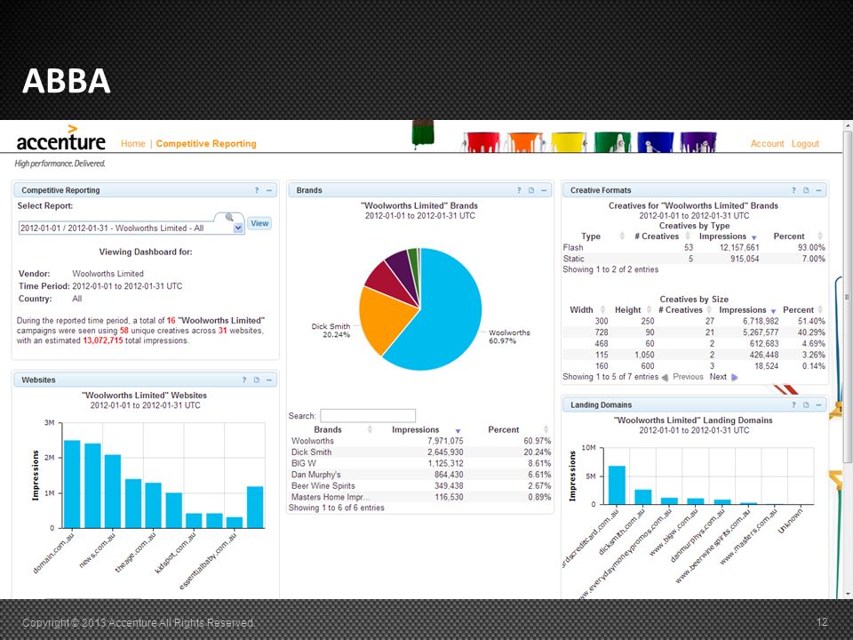
Task: Click the magnifier icon above the report selector
Action: (x=229, y=218)
